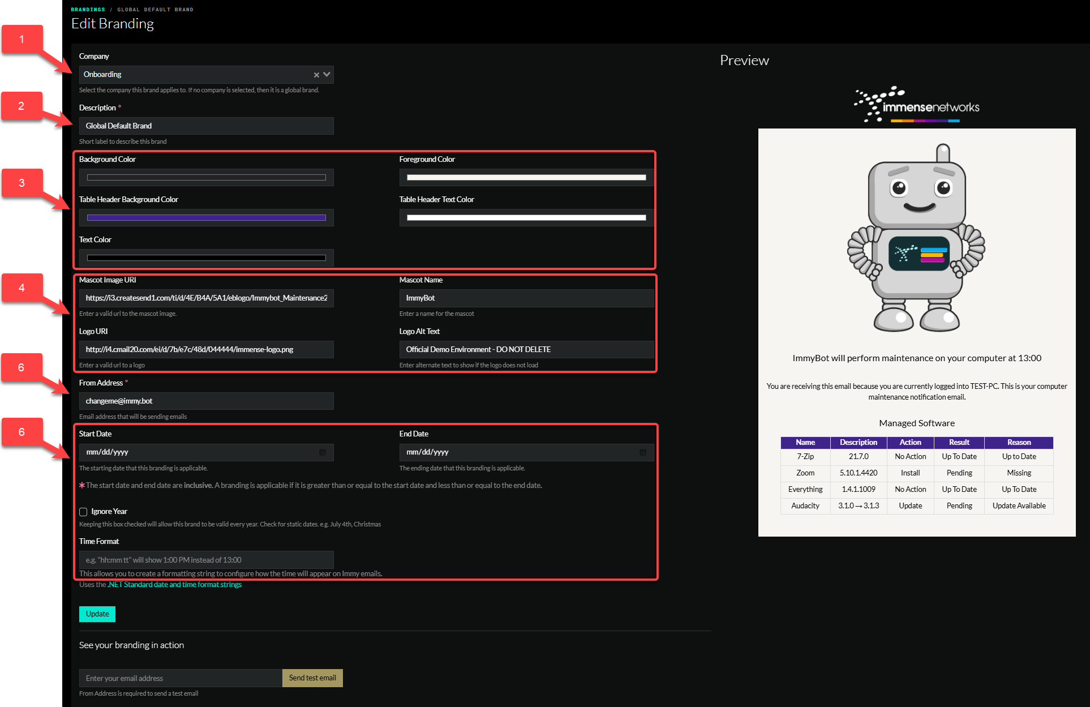Click the ImmyBot mascot image in the preview

tap(916, 238)
